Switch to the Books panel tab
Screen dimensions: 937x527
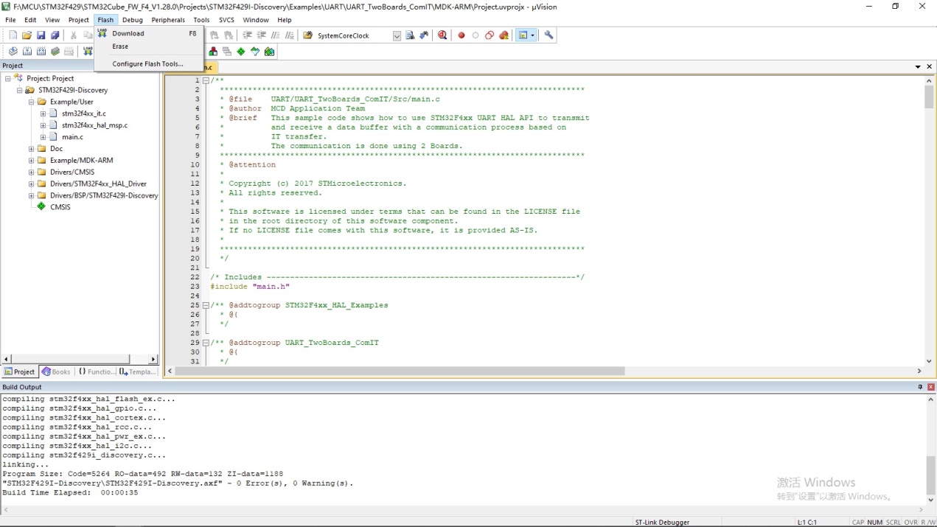[x=56, y=371]
